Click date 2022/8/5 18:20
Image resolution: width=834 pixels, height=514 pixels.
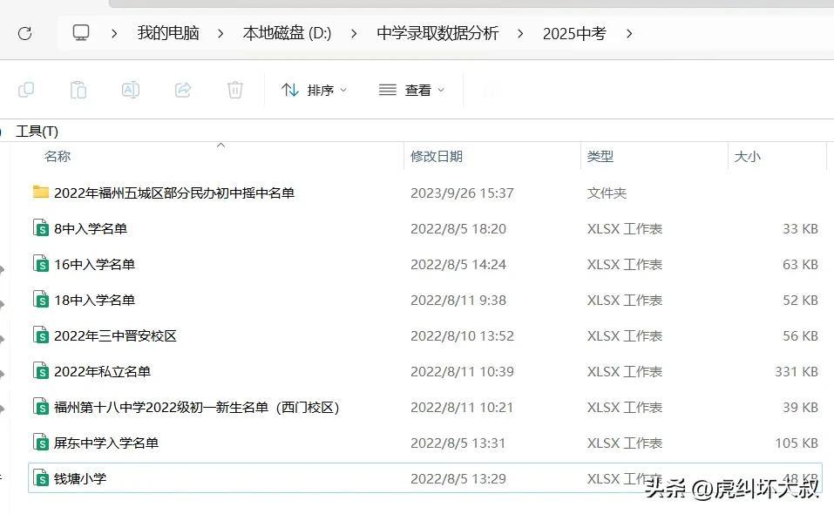click(458, 228)
